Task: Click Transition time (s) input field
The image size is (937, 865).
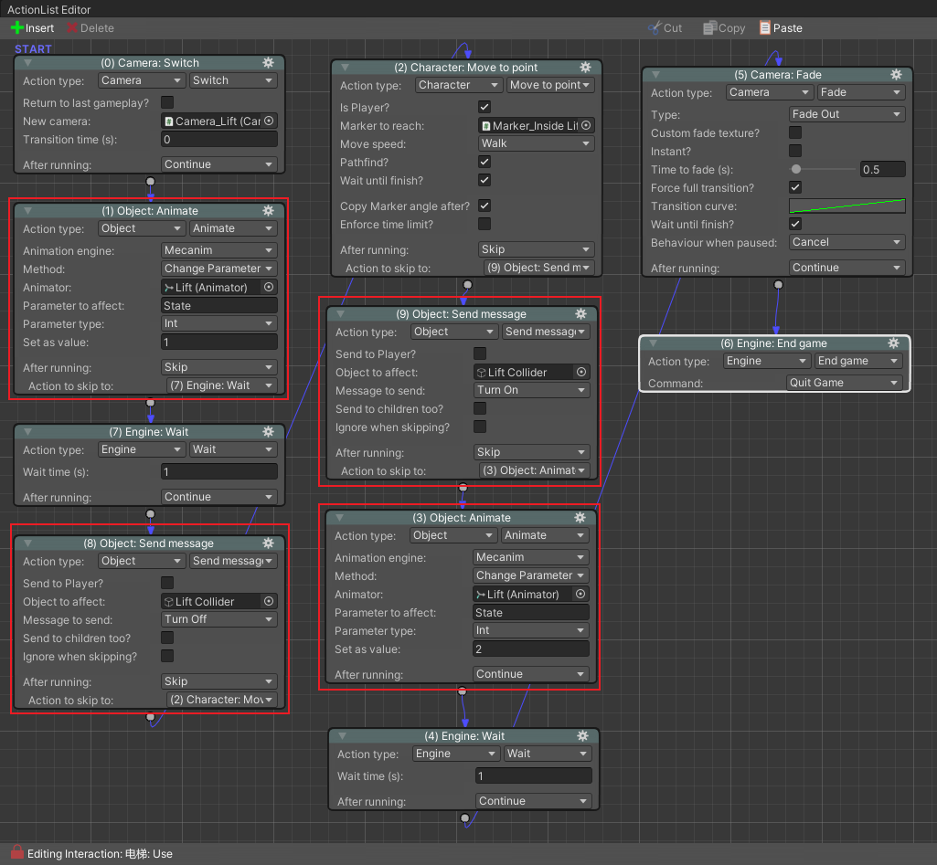Action: tap(218, 140)
